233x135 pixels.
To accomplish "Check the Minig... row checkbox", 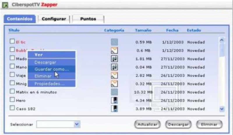I will [12, 83].
